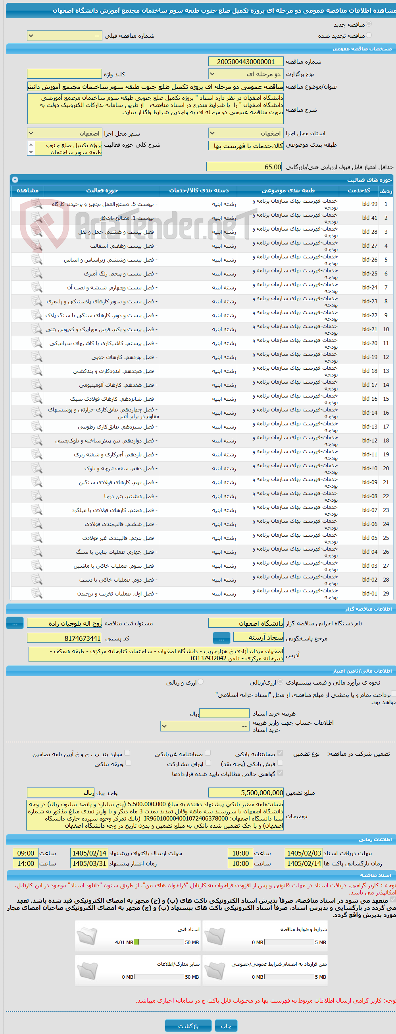Click the هزینه خرید اسناد input field
396x1034 pixels.
click(x=225, y=713)
